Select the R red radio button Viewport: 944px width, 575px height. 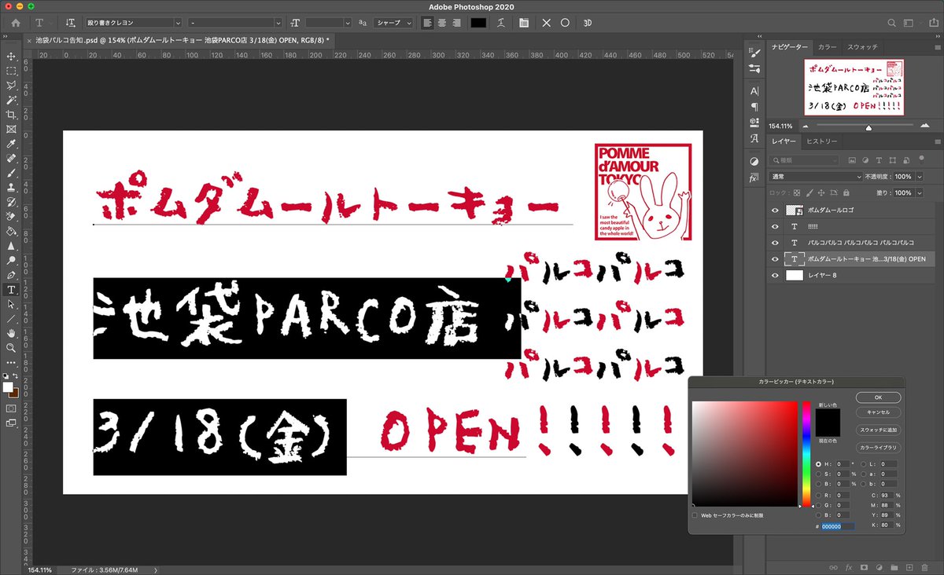point(819,495)
